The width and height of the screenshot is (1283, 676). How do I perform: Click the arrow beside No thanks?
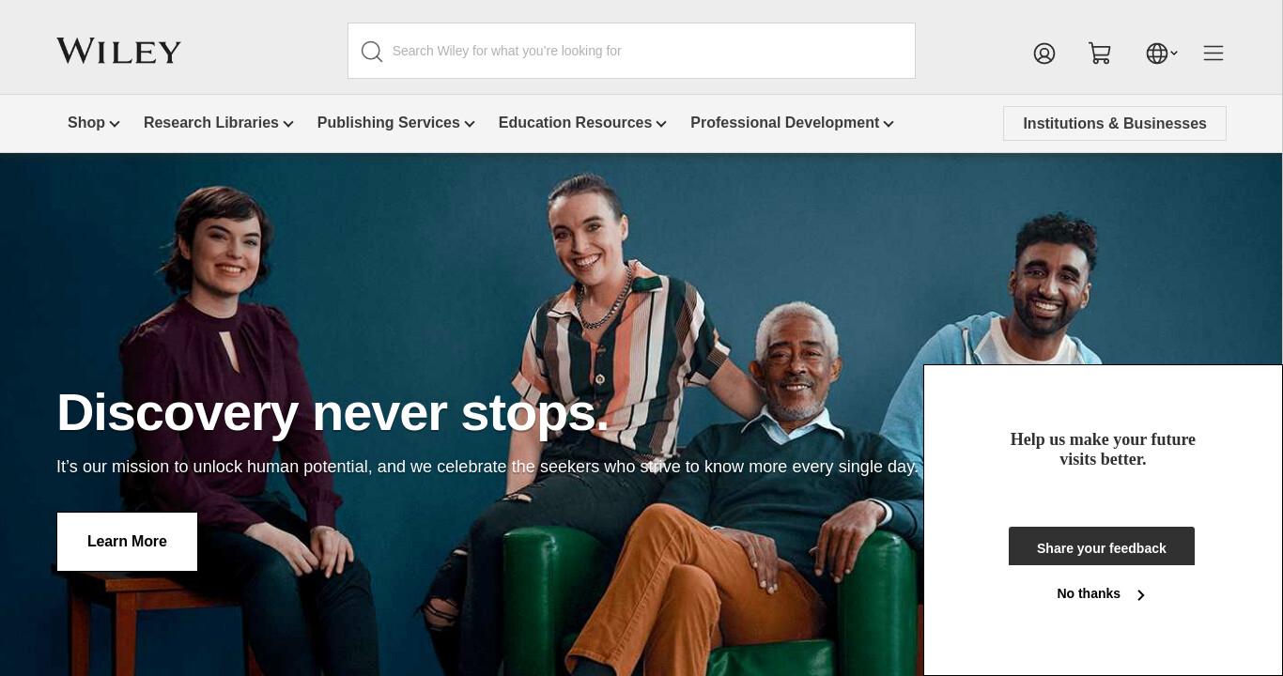point(1141,595)
